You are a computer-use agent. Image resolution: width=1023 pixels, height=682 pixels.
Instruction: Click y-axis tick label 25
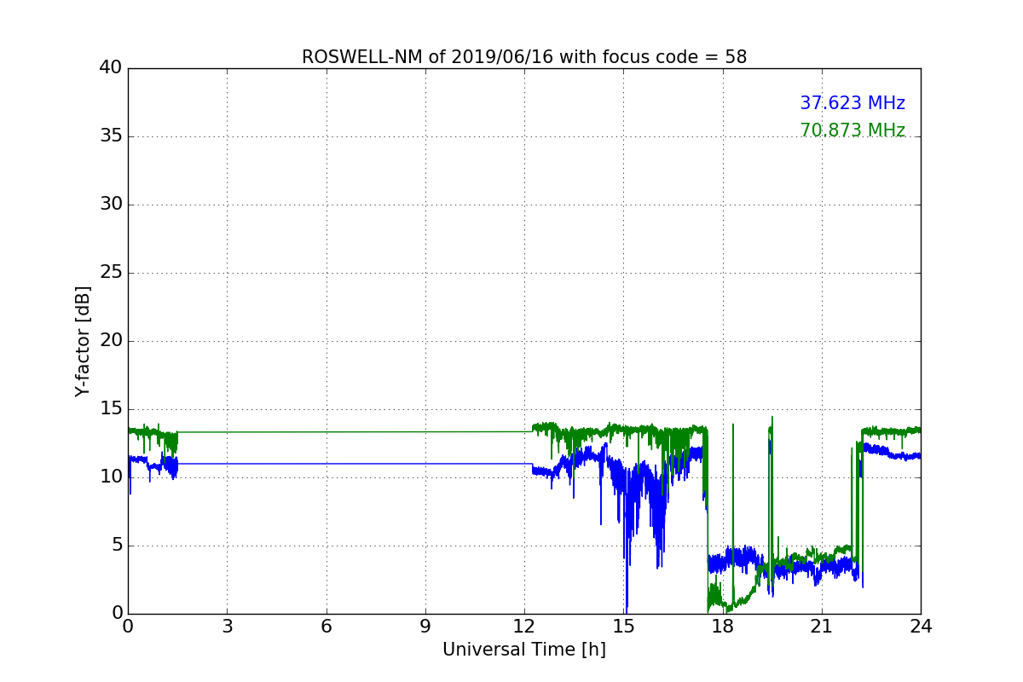[x=111, y=273]
